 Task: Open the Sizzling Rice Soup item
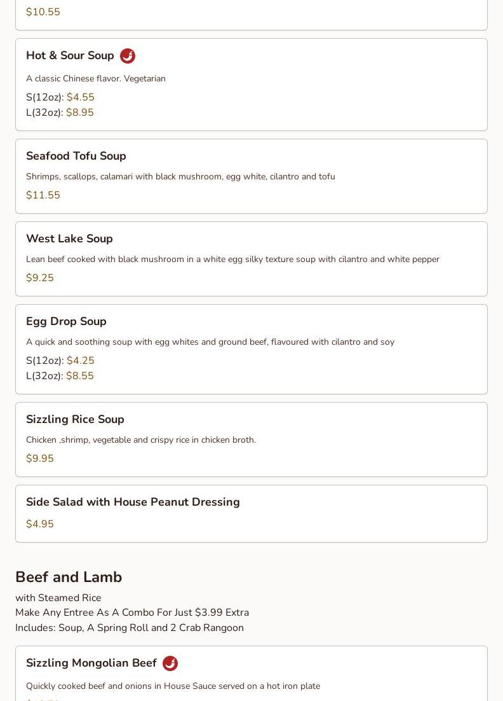pyautogui.click(x=75, y=419)
